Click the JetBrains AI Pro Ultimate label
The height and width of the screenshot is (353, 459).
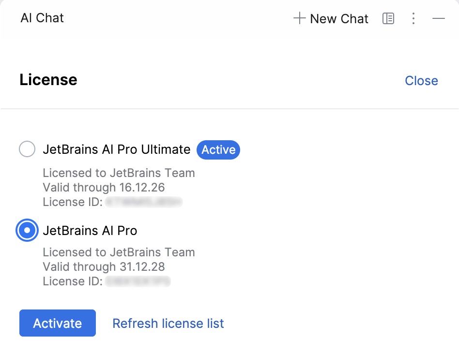117,149
